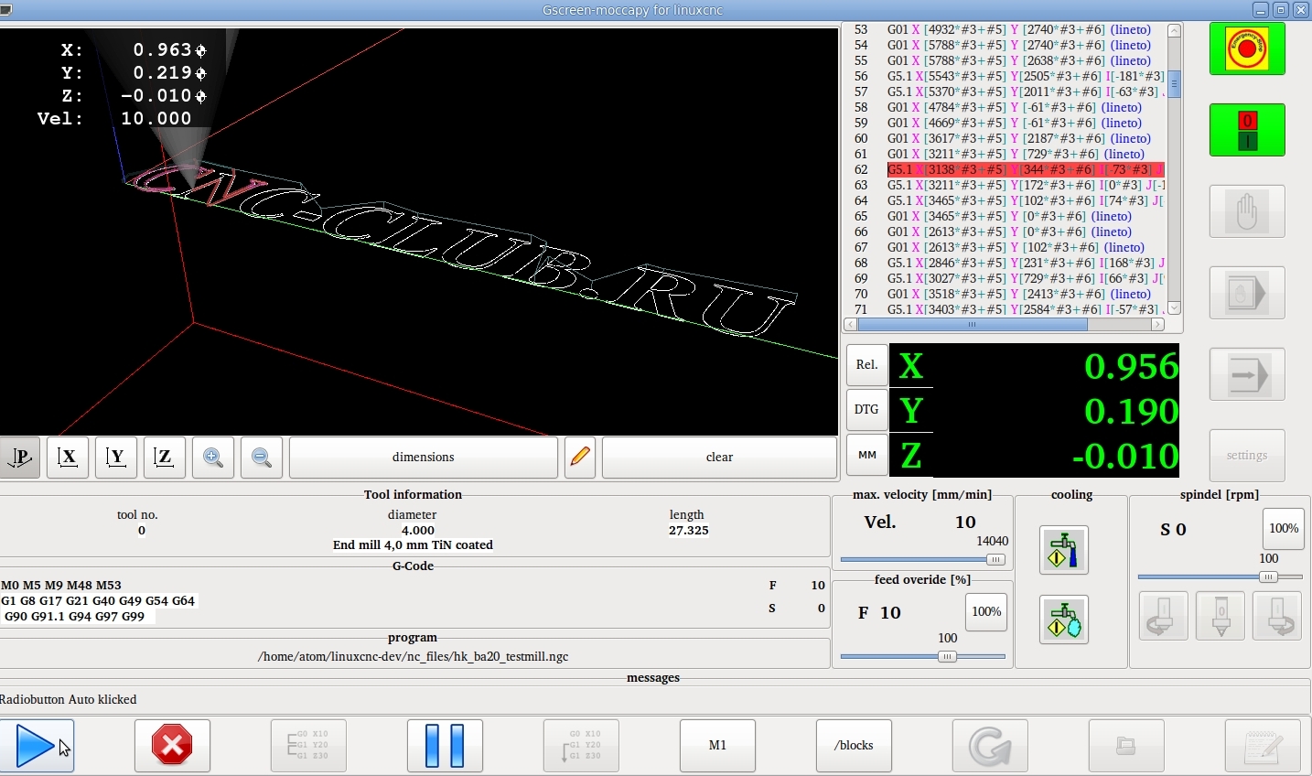This screenshot has height=776, width=1312.
Task: Click the single-step program button
Action: [x=581, y=746]
